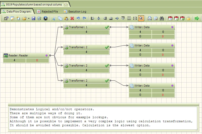Align left edges toolbar icon
Image resolution: width=202 pixels, height=134 pixels.
[x=92, y=19]
